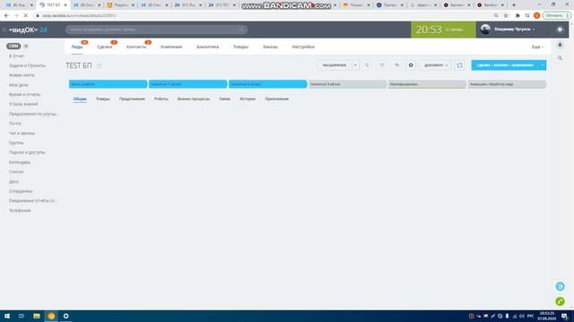This screenshot has width=574, height=322.
Task: Switch to the Роботы tab
Action: click(x=161, y=99)
